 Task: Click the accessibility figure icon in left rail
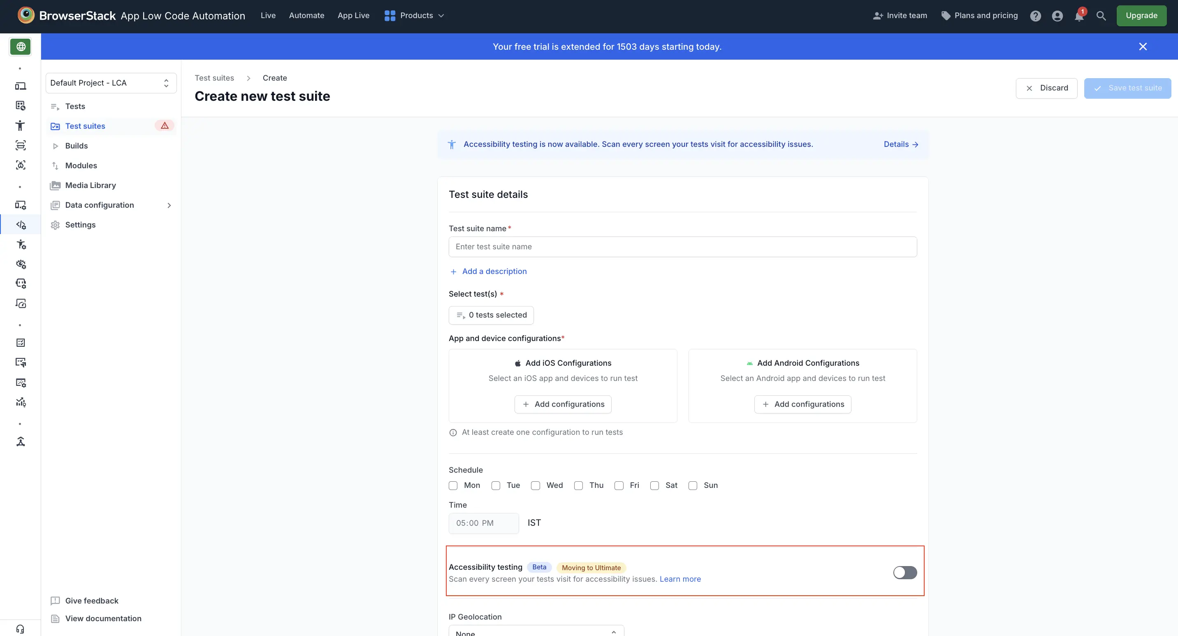pos(20,125)
